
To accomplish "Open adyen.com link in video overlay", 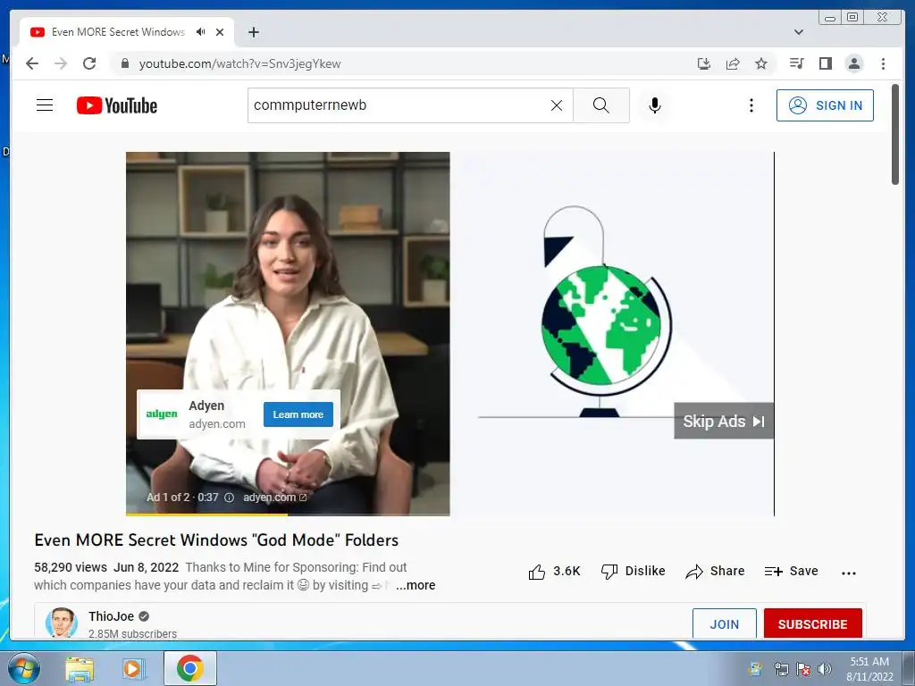I will coord(275,498).
